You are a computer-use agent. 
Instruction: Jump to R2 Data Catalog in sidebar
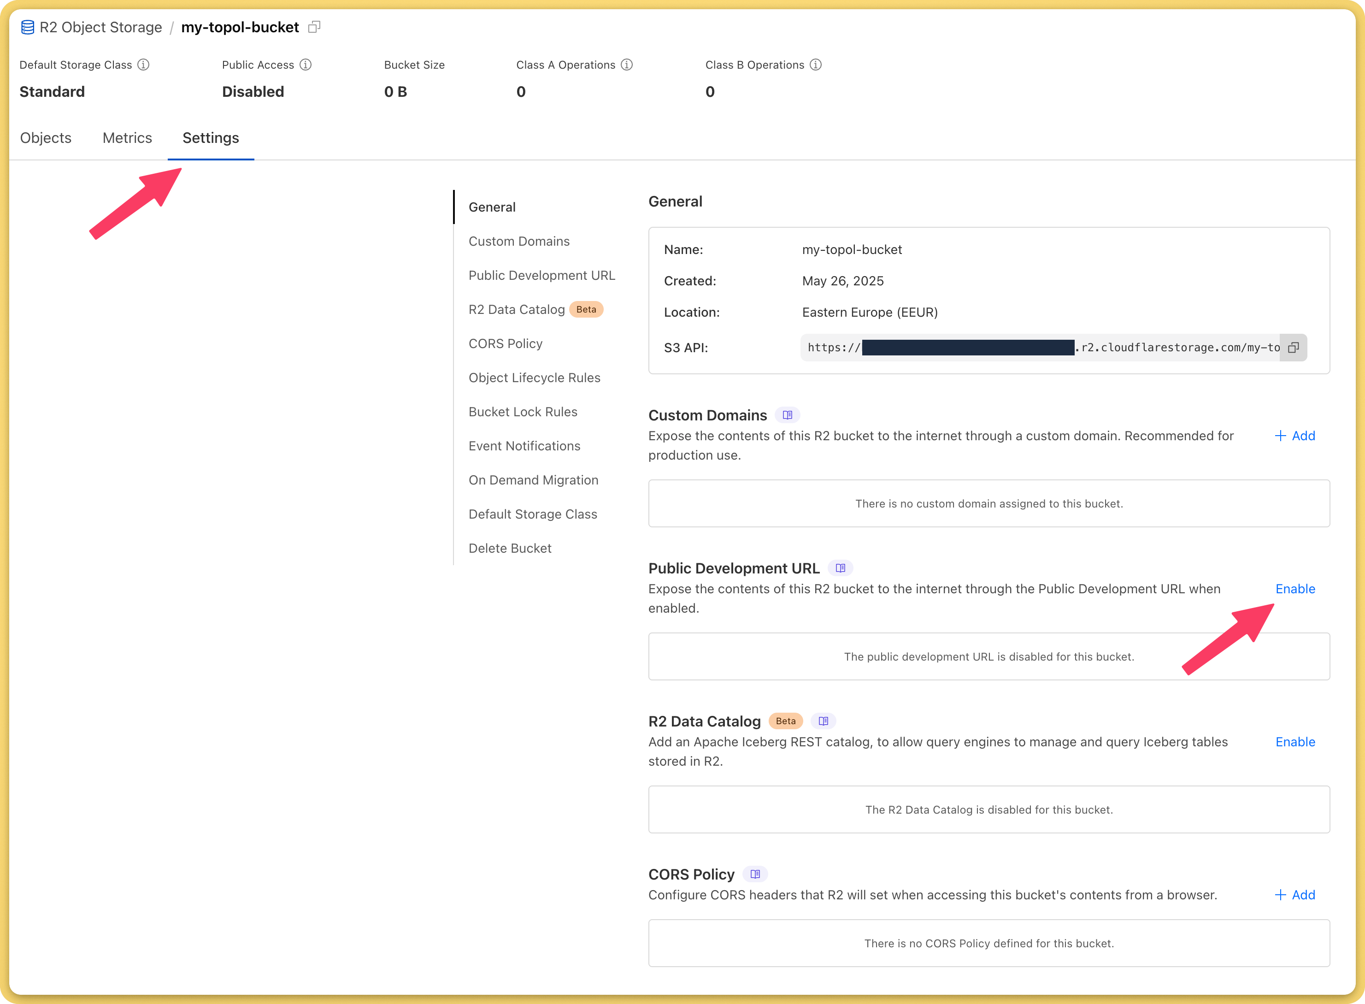(516, 309)
